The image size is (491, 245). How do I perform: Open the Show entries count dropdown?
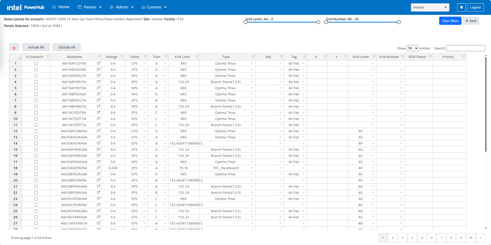413,48
